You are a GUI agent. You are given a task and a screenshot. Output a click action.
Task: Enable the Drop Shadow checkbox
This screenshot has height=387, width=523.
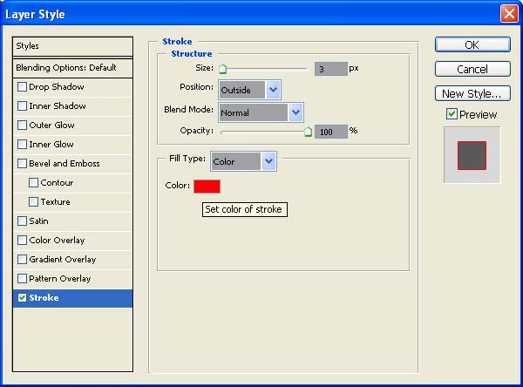point(22,87)
